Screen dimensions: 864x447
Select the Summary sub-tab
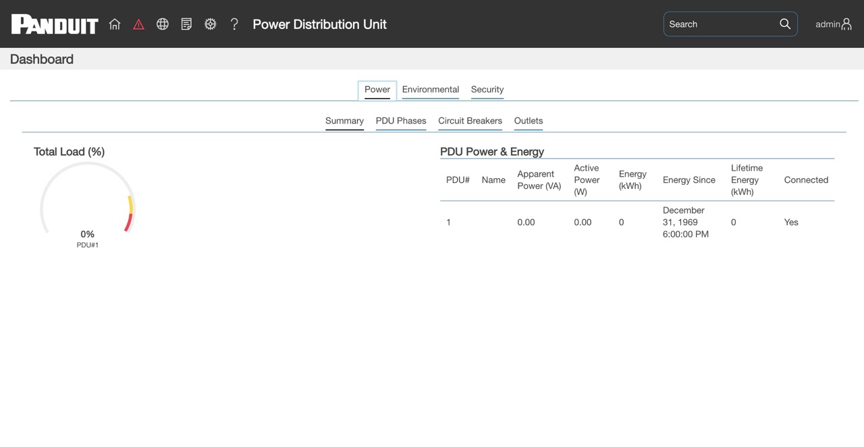344,121
